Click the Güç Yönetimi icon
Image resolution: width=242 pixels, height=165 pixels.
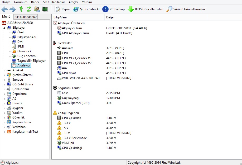click(14, 56)
